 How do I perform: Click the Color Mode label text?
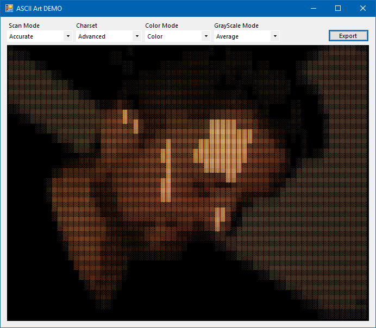[x=161, y=26]
